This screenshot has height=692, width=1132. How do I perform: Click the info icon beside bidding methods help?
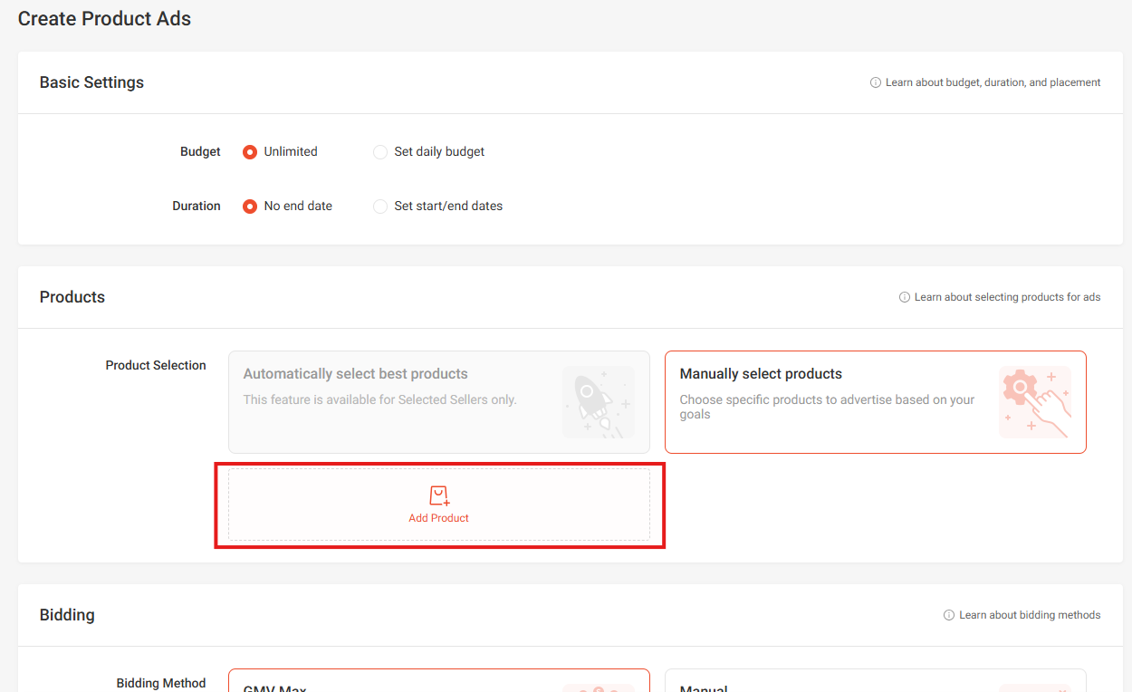coord(949,615)
